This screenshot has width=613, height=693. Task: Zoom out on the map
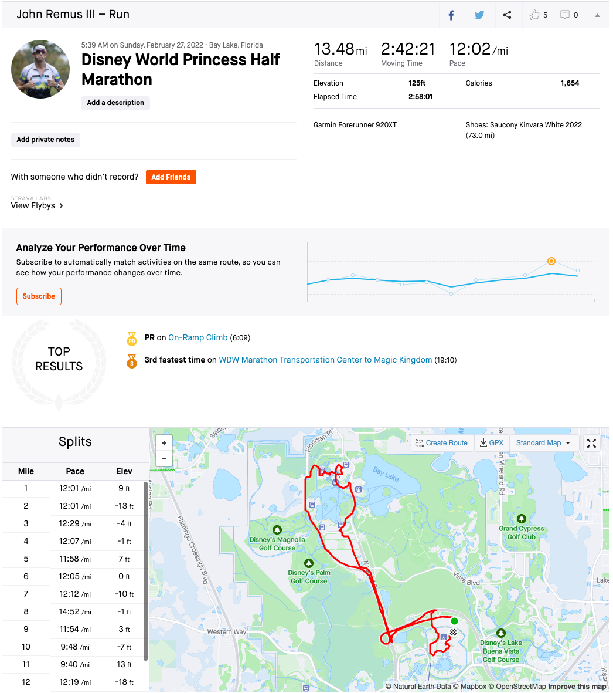coord(164,458)
